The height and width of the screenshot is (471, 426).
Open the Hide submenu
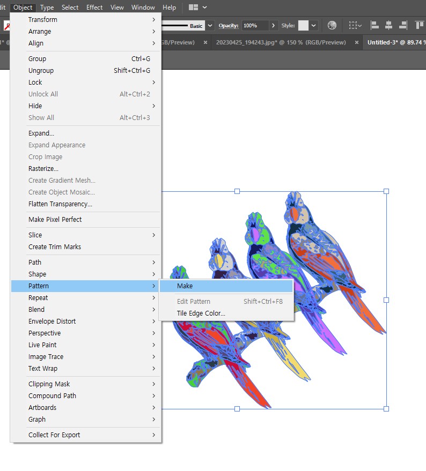point(86,106)
